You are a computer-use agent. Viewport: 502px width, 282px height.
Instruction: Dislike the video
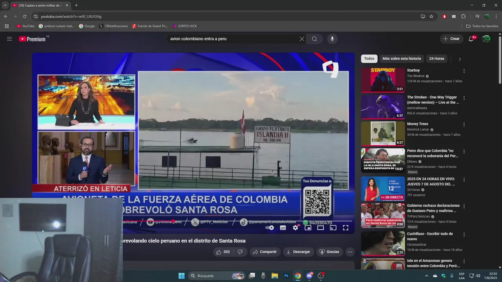point(240,252)
